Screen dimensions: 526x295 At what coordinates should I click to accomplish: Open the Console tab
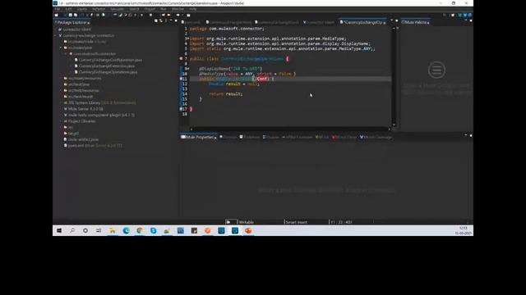point(228,137)
